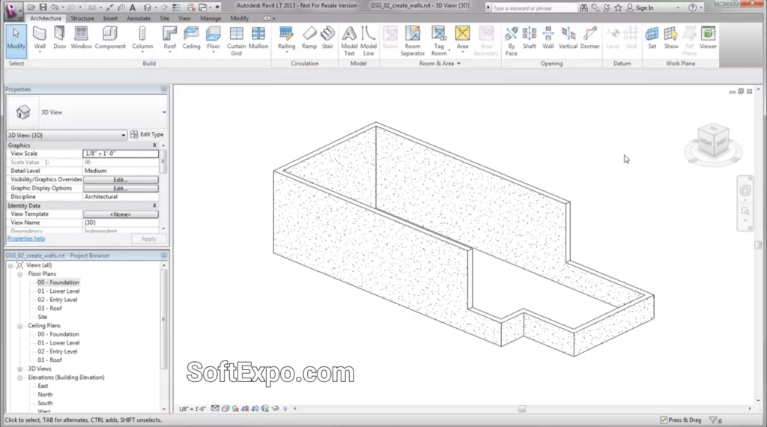Click the Revit application menu button
Viewport: 767px width, 427px height.
pos(12,9)
